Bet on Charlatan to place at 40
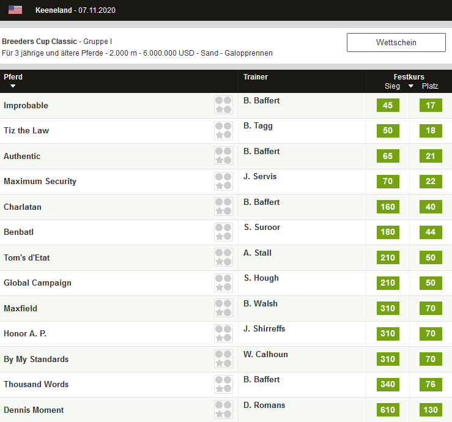The width and height of the screenshot is (452, 422). (431, 207)
